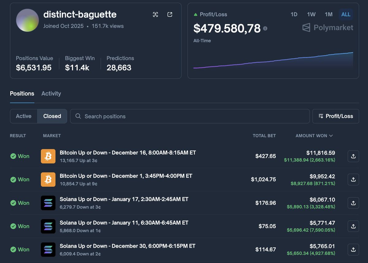Click 151.7k views text

(108, 26)
